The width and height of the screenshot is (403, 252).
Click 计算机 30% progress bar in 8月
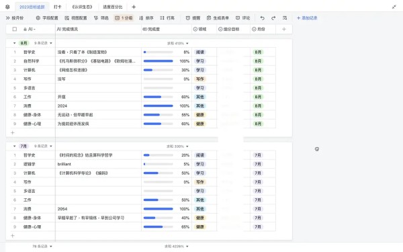(158, 70)
